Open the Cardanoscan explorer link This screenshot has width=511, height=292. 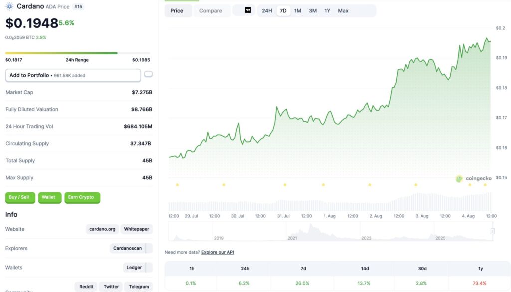pos(127,248)
